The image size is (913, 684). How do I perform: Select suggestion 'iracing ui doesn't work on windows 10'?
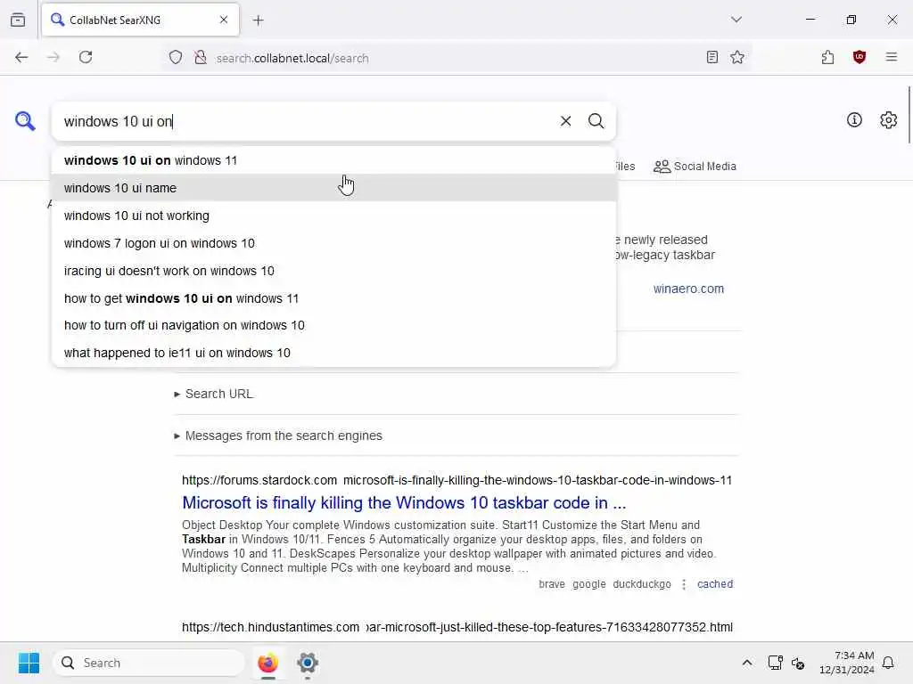pyautogui.click(x=333, y=271)
